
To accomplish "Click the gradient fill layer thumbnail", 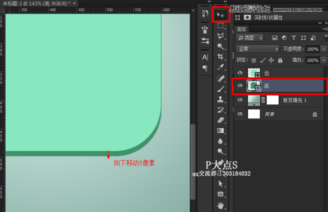I will click(x=254, y=100).
